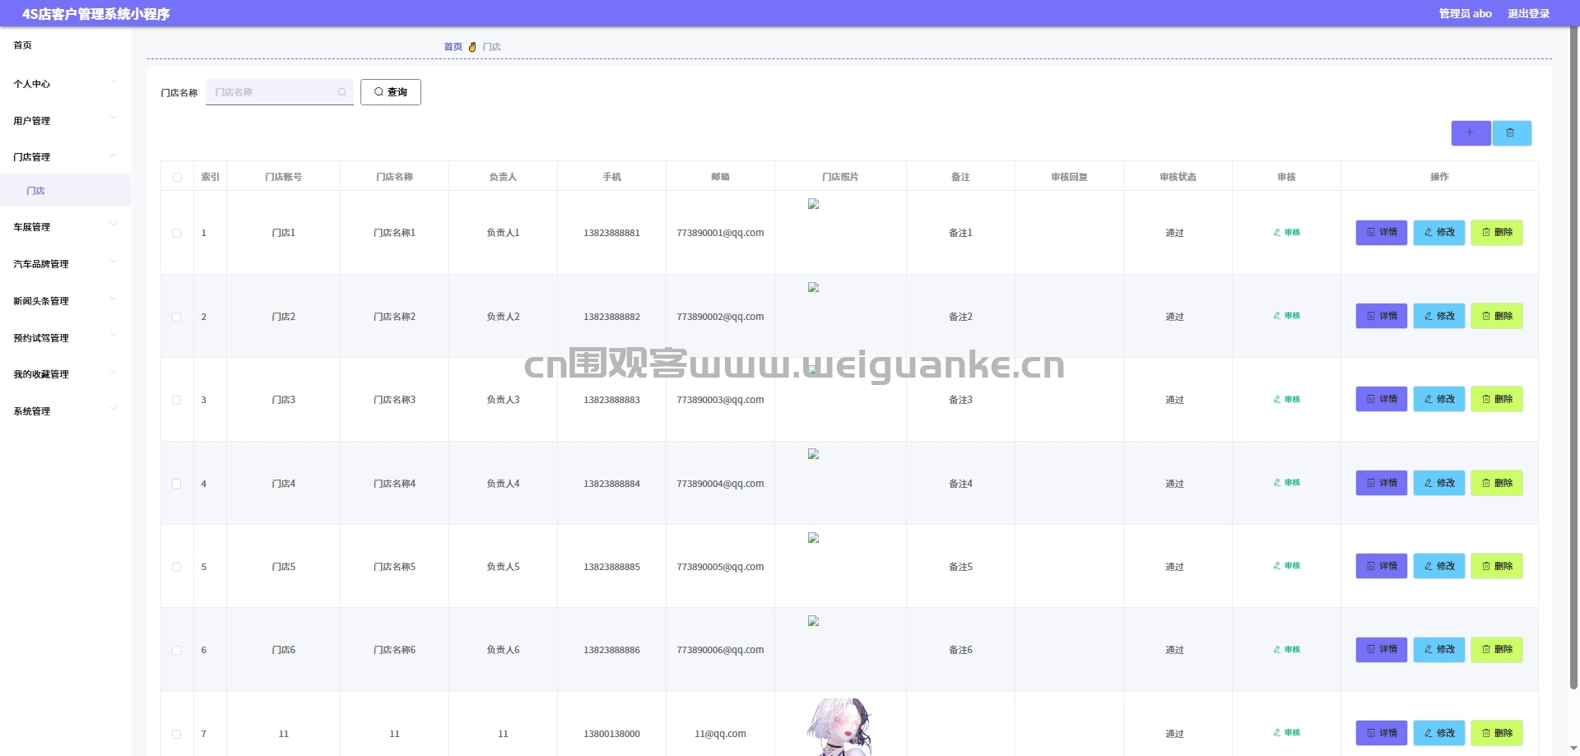Click the broken store photo icon in row 门店2
This screenshot has width=1580, height=756.
[813, 288]
